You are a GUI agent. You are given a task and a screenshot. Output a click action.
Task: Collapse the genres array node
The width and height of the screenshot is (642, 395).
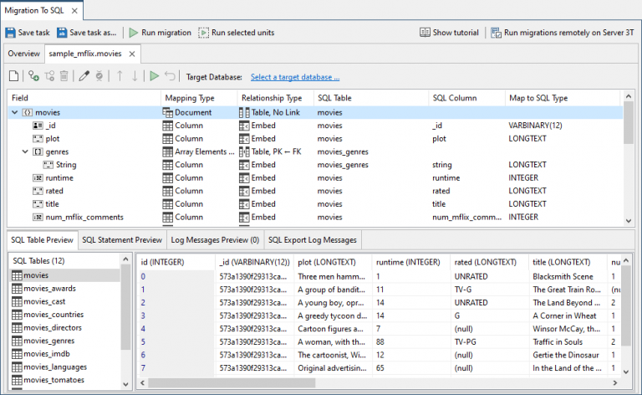pyautogui.click(x=25, y=151)
